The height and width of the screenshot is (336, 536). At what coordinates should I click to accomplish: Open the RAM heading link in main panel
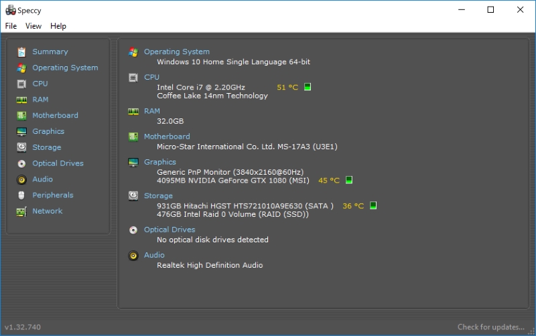point(152,111)
